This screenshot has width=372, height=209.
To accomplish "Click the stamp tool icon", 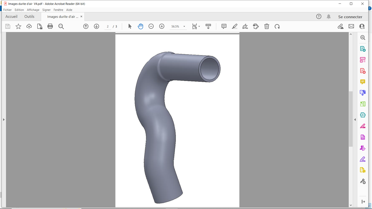I will point(256,26).
